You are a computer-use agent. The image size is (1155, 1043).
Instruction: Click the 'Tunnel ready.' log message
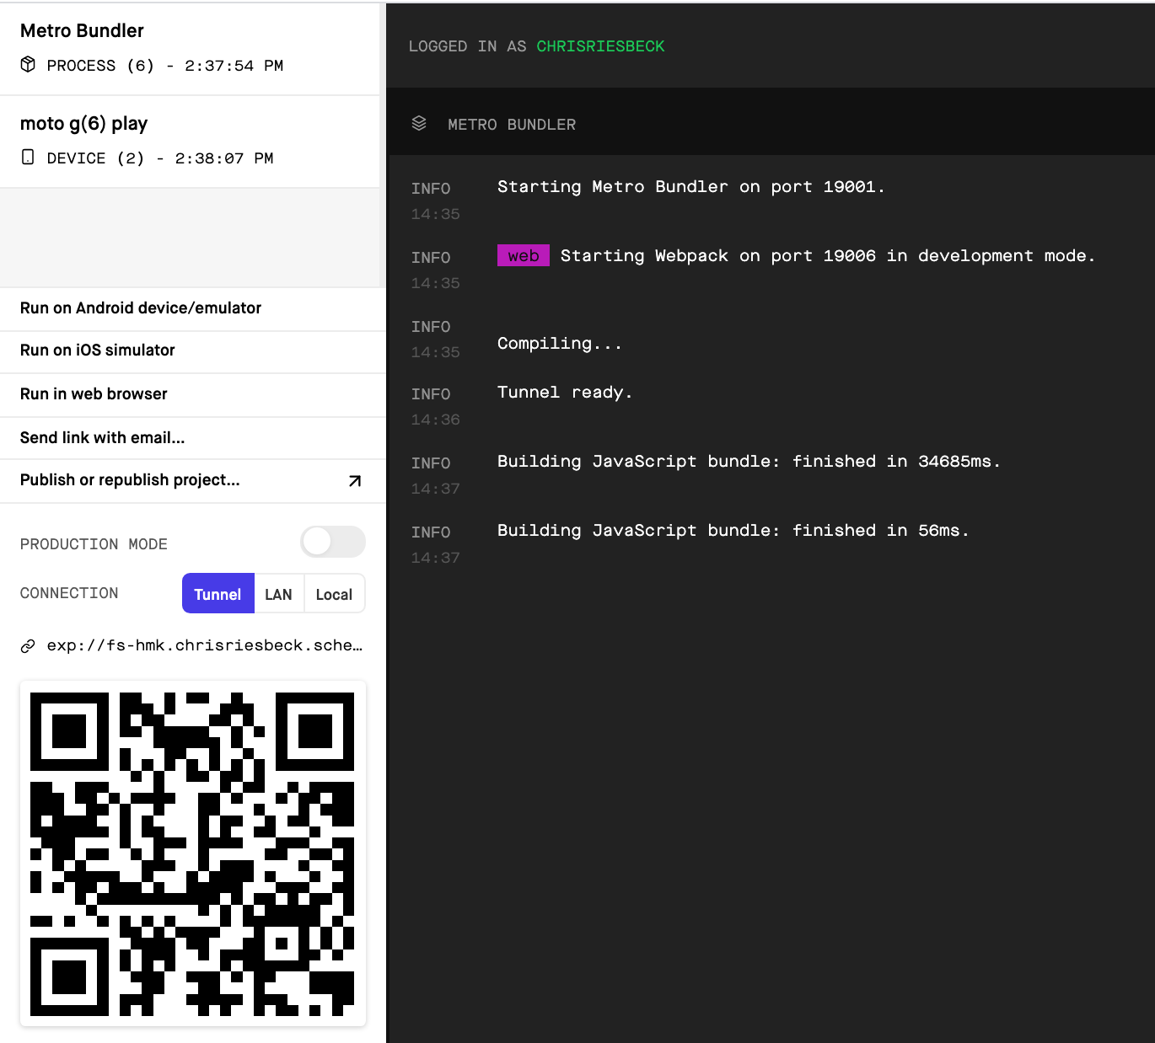click(x=565, y=393)
